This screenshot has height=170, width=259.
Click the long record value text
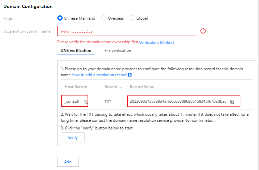point(178,101)
